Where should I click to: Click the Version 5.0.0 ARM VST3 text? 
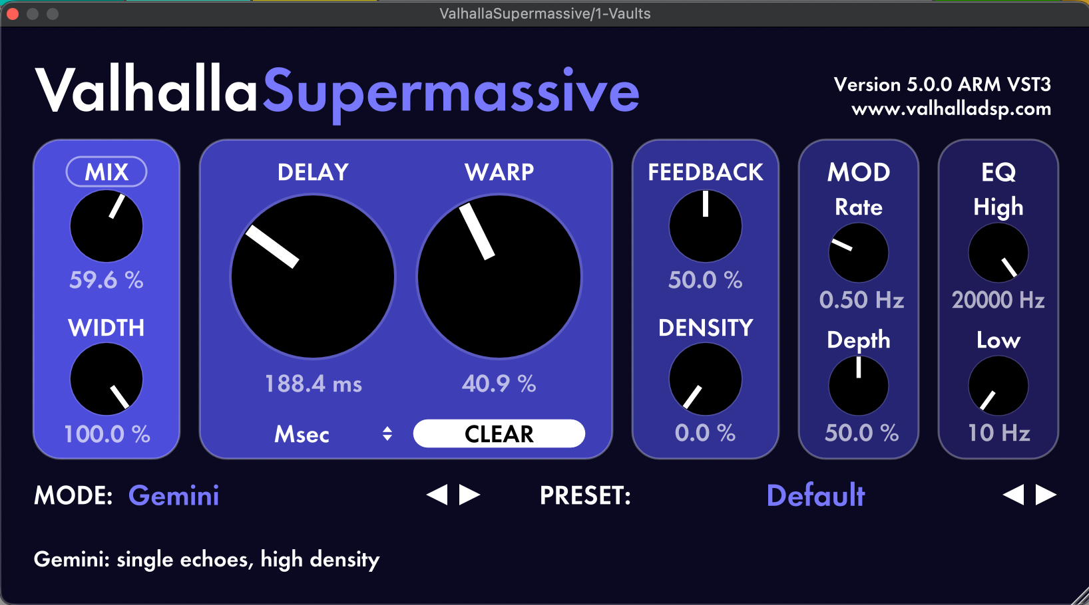(x=943, y=84)
